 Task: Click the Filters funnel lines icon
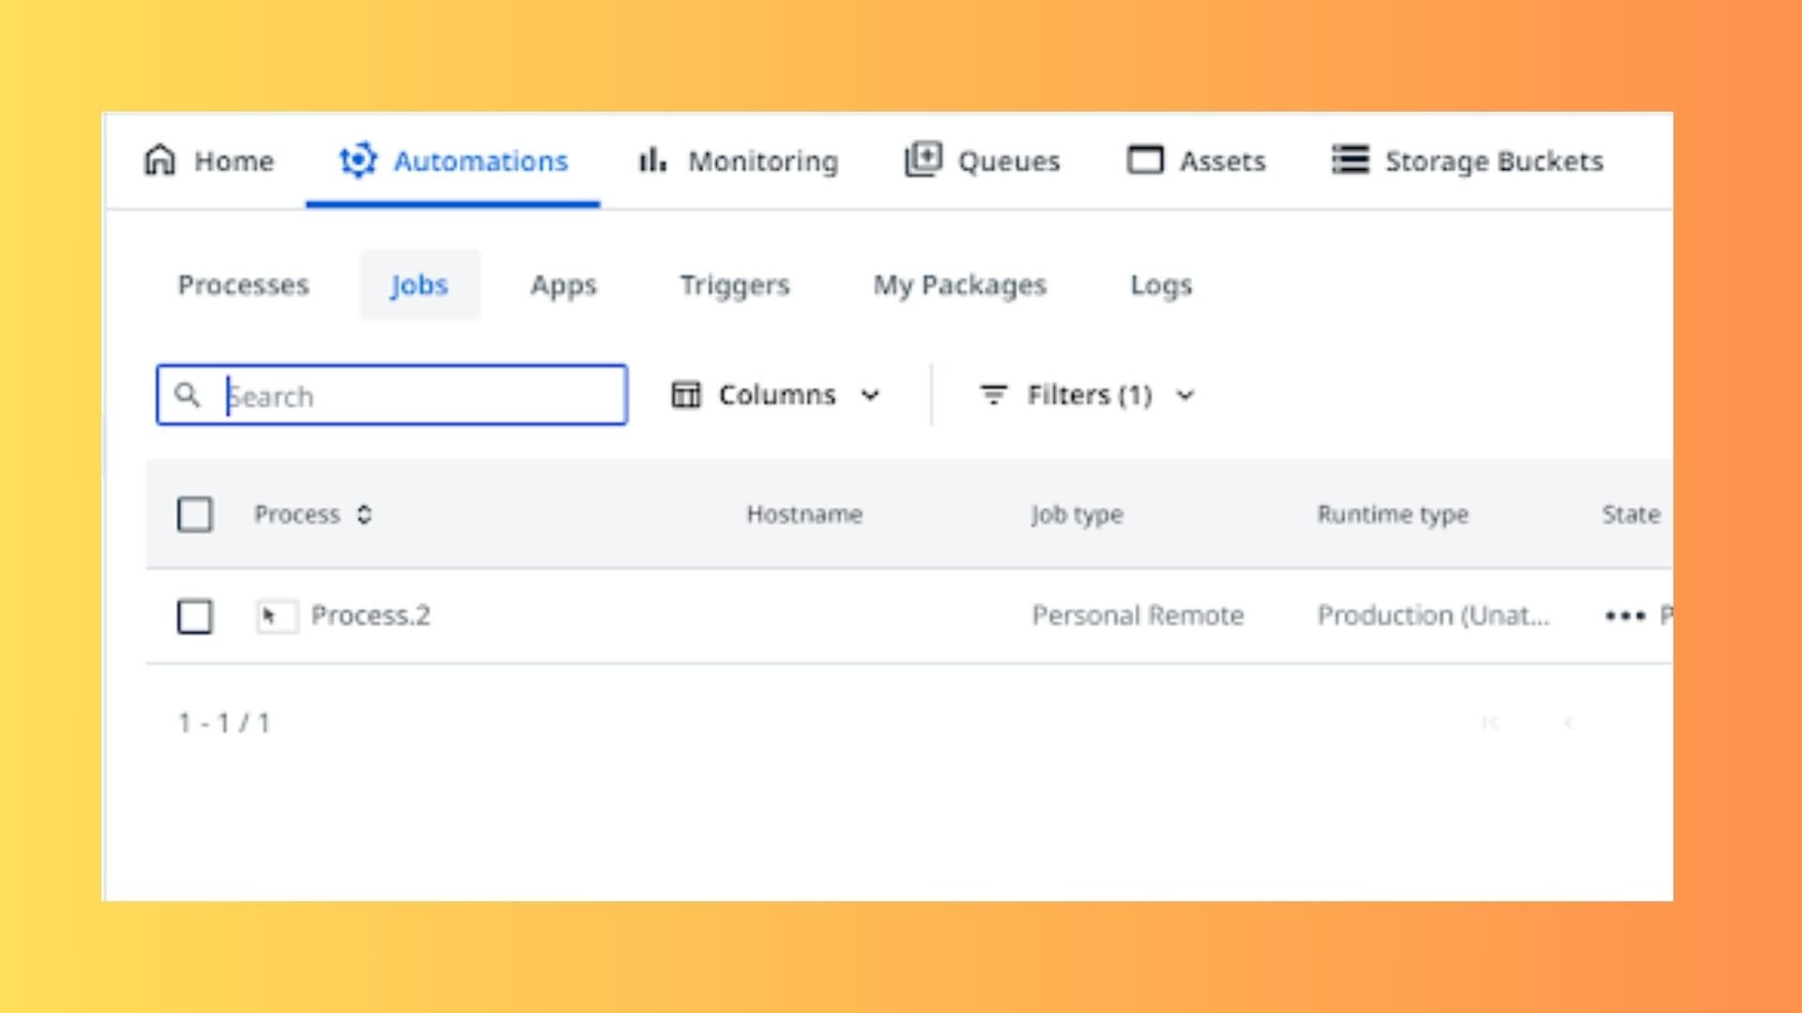click(993, 395)
